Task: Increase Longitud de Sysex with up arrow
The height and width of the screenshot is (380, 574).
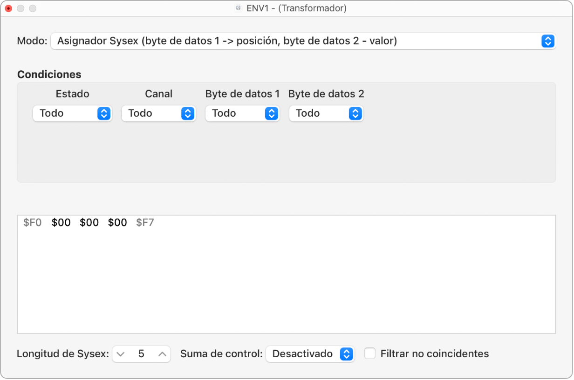Action: [162, 354]
